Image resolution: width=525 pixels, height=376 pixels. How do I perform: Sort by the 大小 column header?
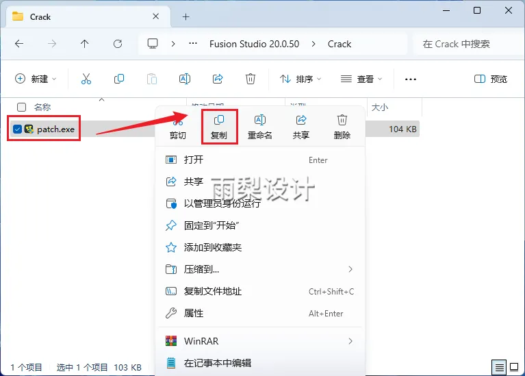380,108
